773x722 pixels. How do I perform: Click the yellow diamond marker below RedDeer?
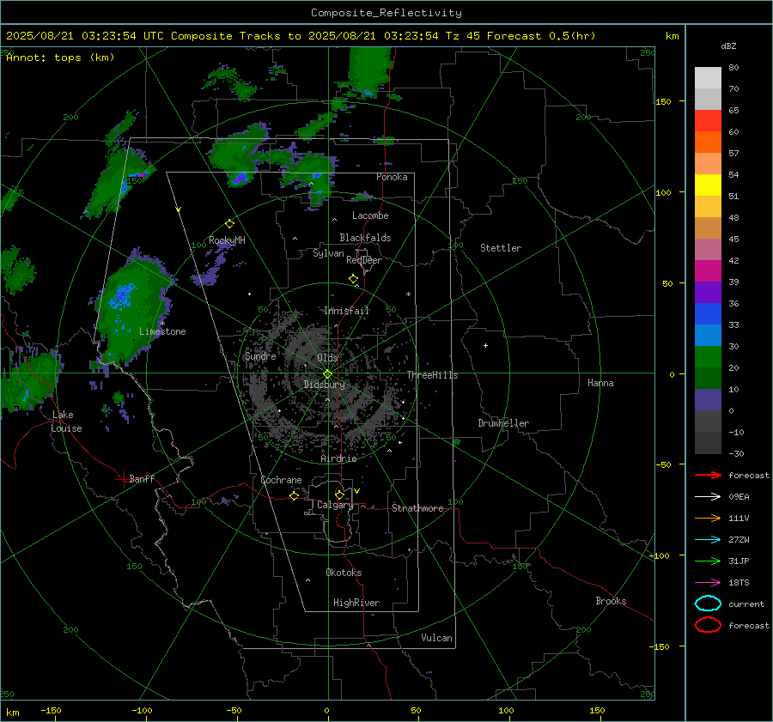tap(354, 279)
